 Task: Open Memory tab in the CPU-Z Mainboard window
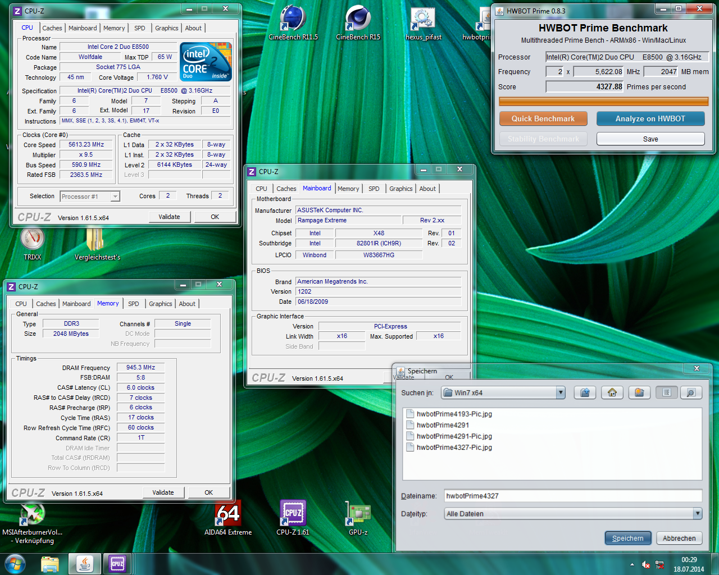coord(348,189)
